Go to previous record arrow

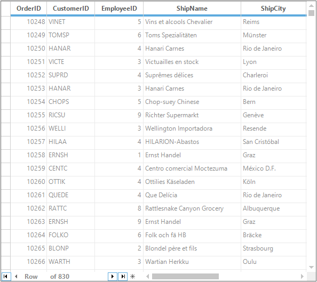[x=16, y=276]
